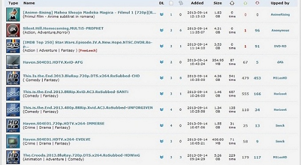View MiLesHD uploader on This.Is.the.End row
301x165 pixels.
click(280, 78)
